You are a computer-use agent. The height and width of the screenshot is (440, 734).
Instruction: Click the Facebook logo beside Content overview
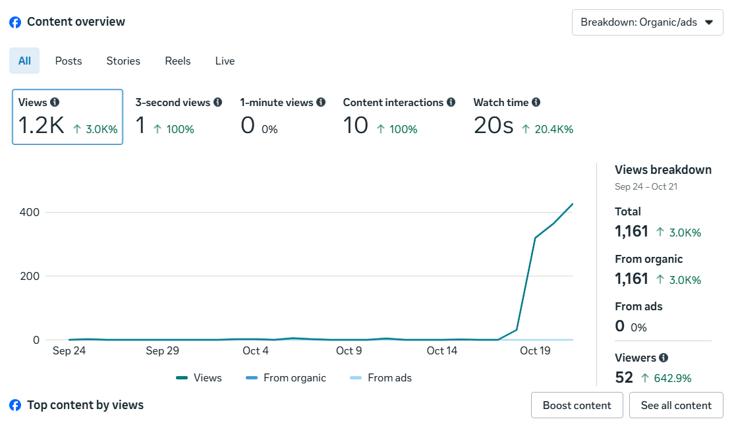tap(15, 22)
